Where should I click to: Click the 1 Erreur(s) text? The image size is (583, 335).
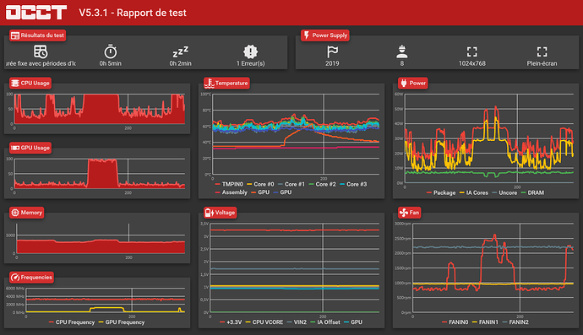[x=251, y=63]
